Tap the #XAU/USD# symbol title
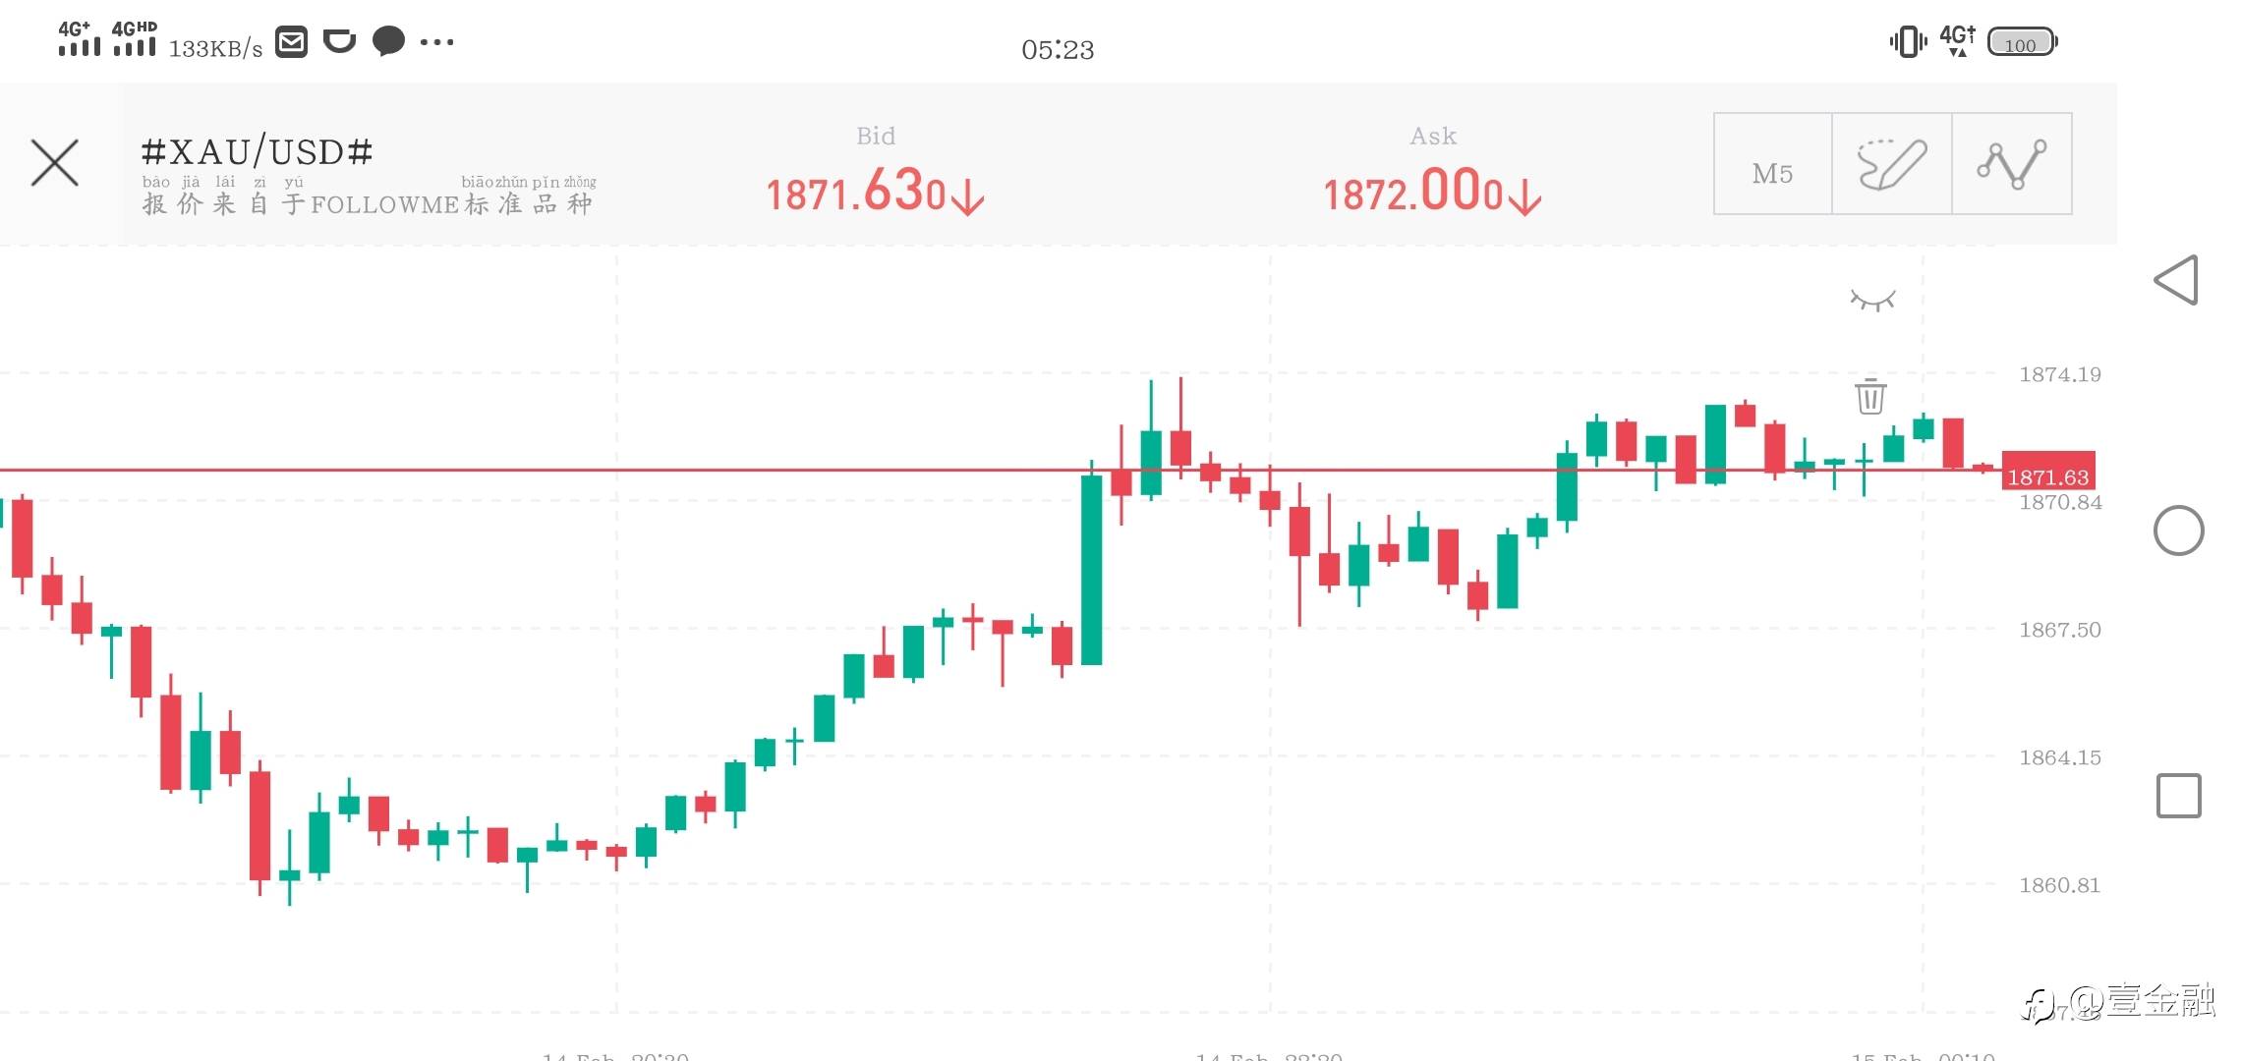The height and width of the screenshot is (1061, 2241). pos(258,152)
